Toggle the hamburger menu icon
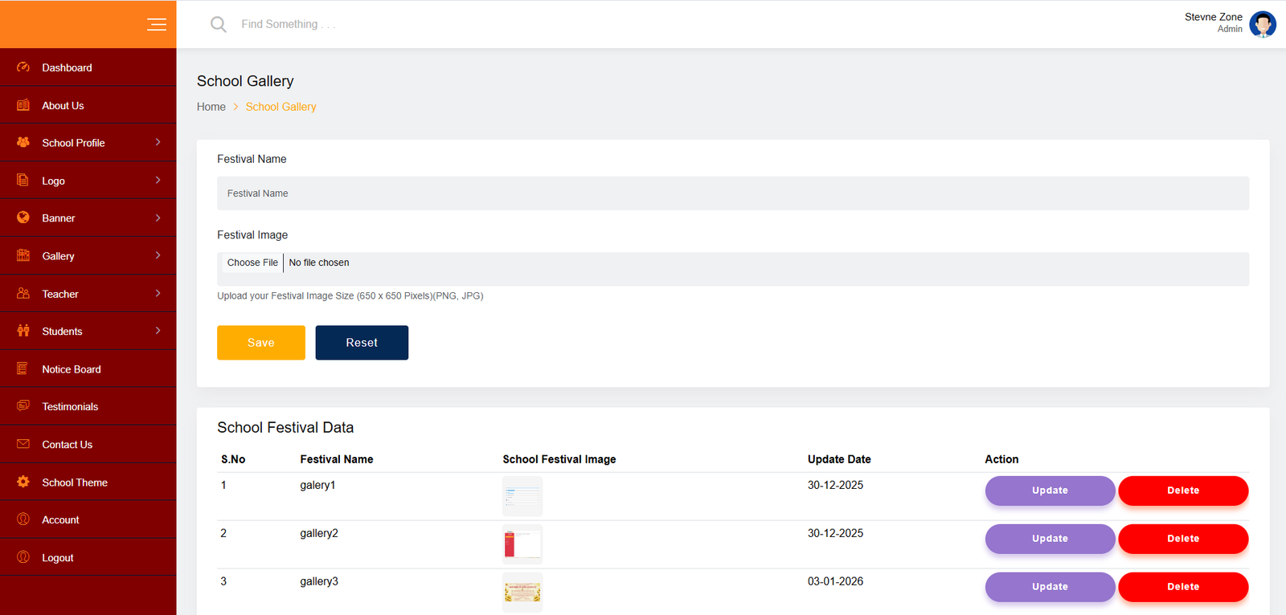 click(x=157, y=25)
